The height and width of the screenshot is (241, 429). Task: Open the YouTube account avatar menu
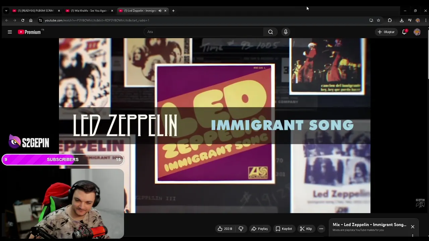tap(417, 32)
